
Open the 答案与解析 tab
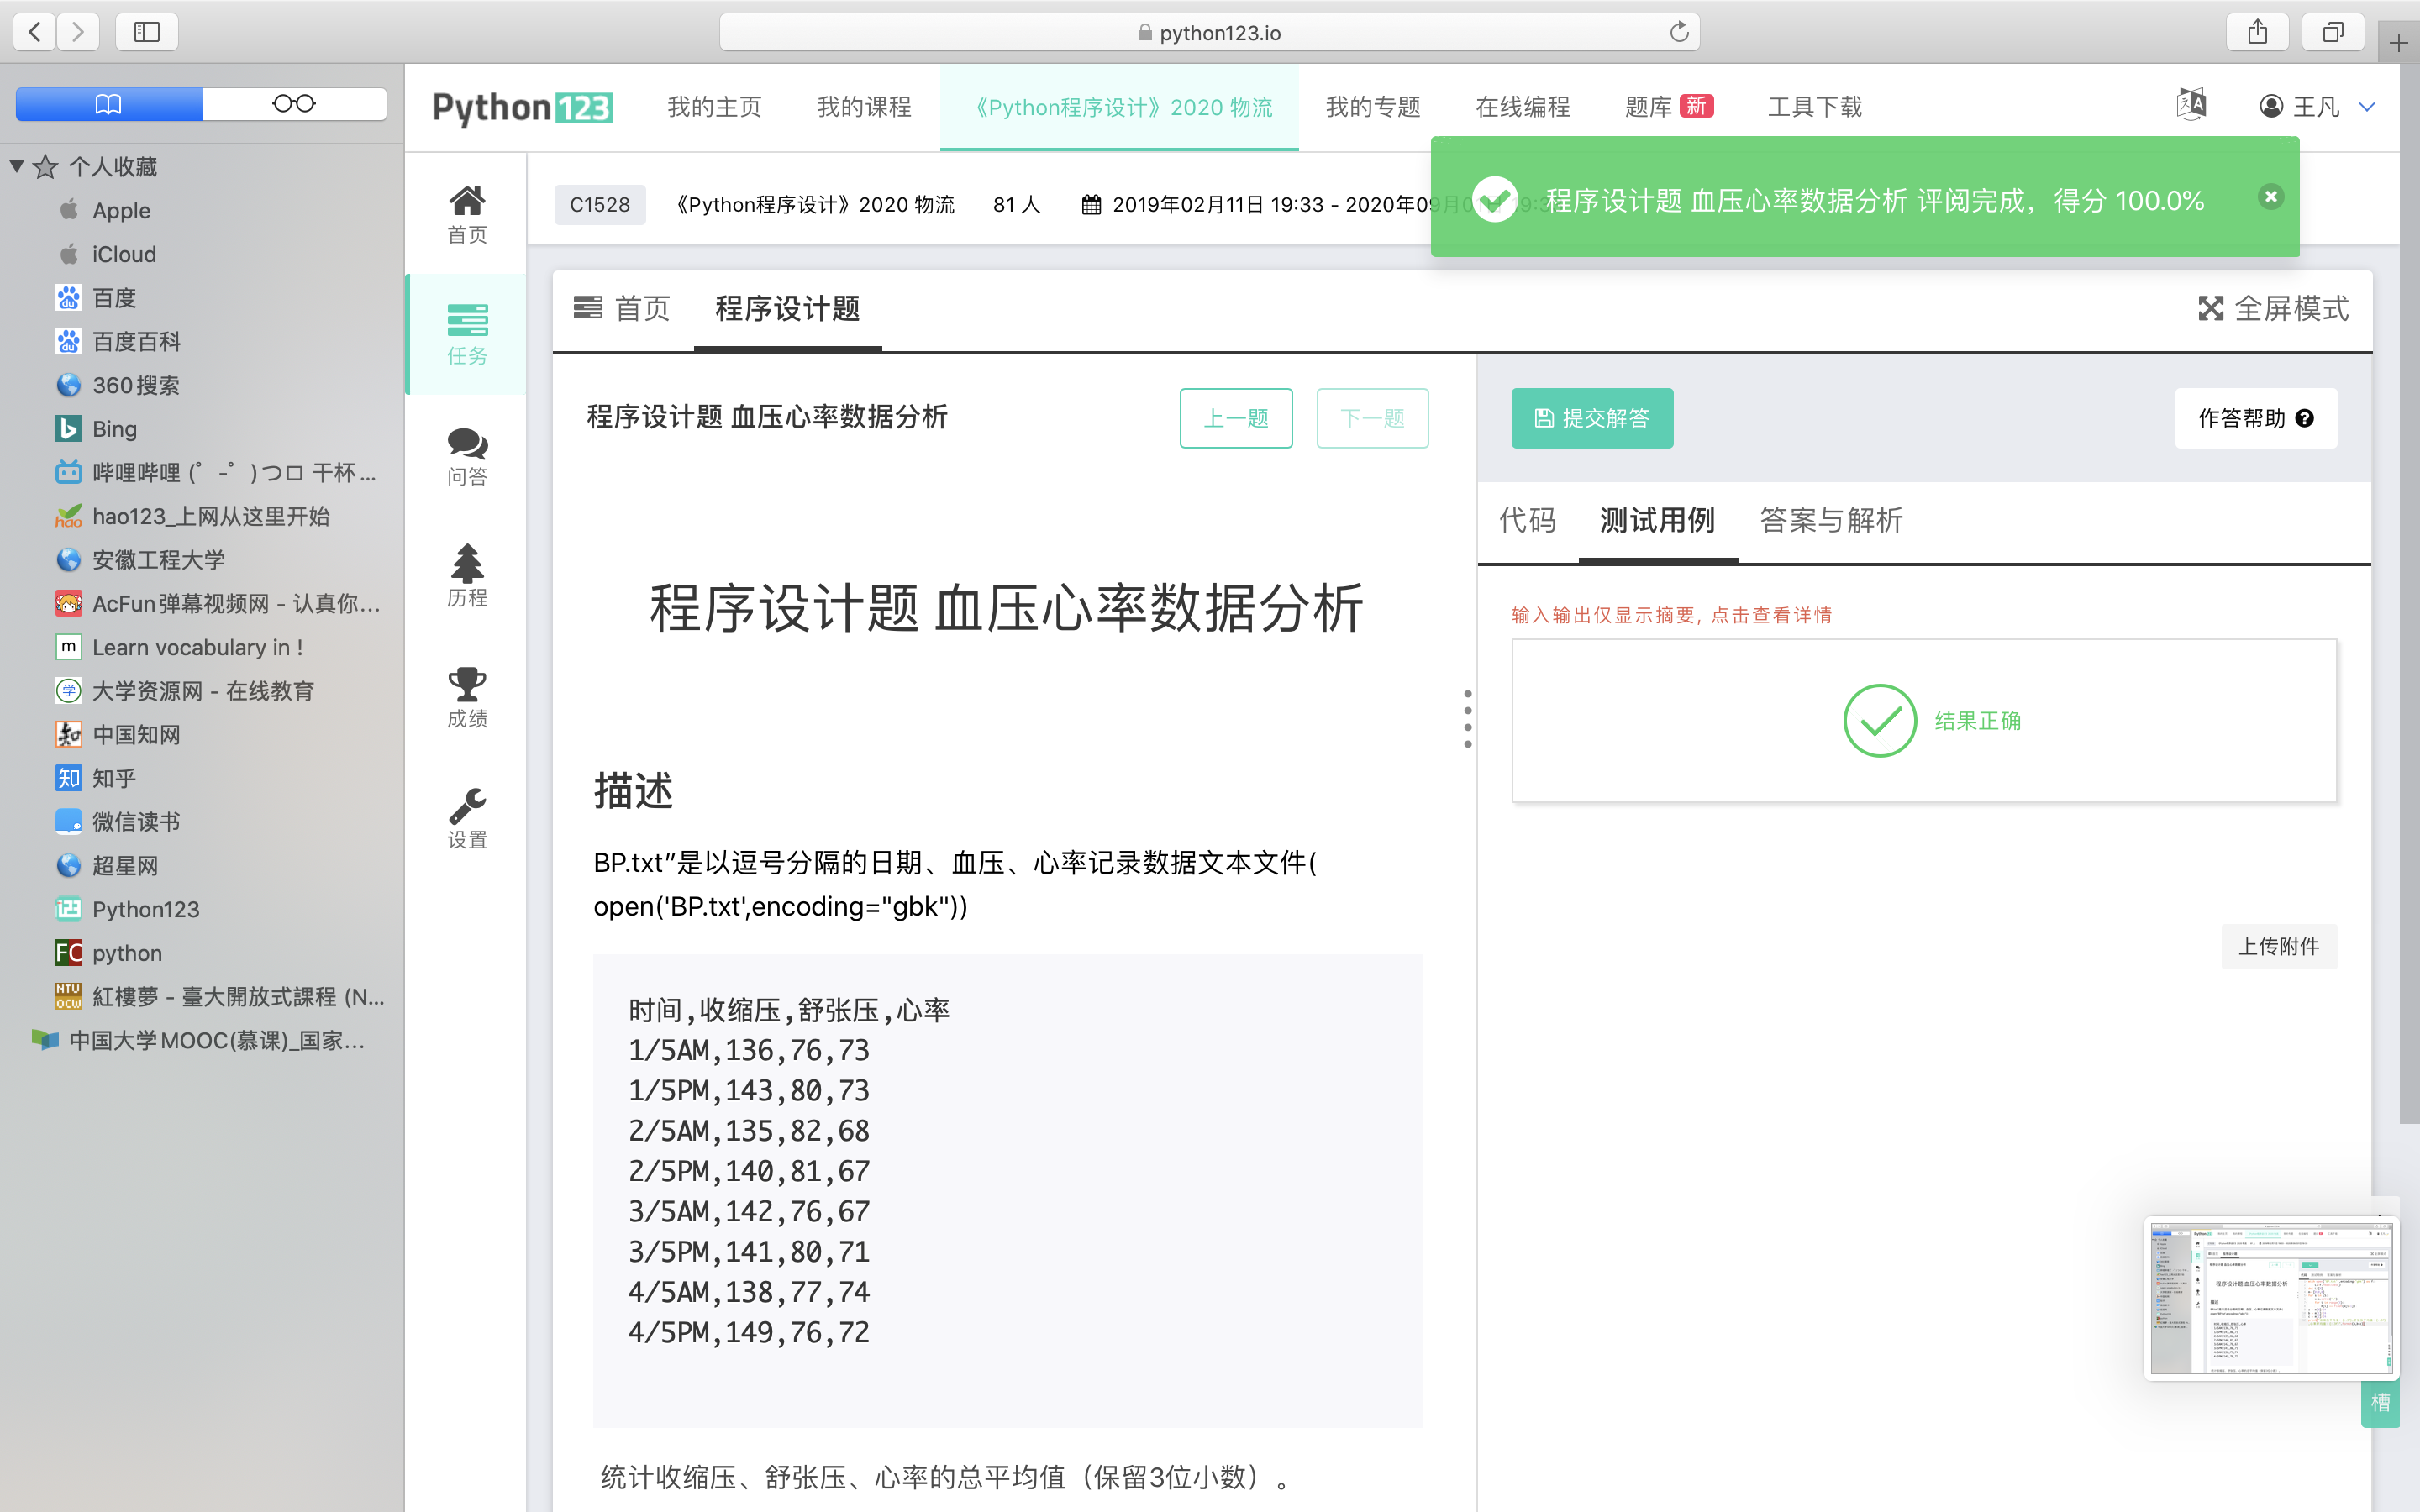1830,520
